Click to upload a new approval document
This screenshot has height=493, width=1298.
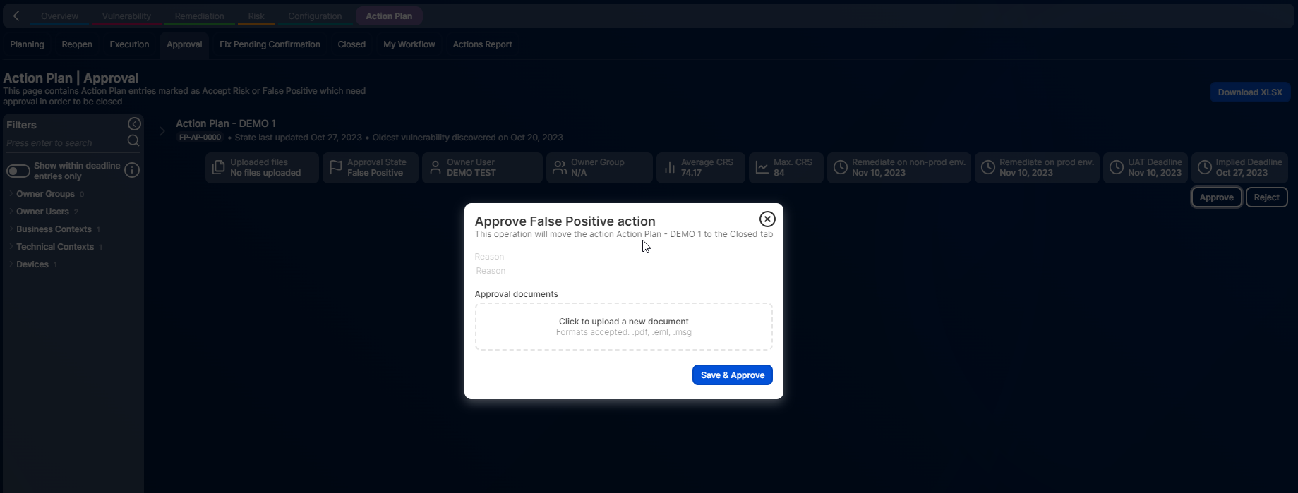click(x=624, y=327)
